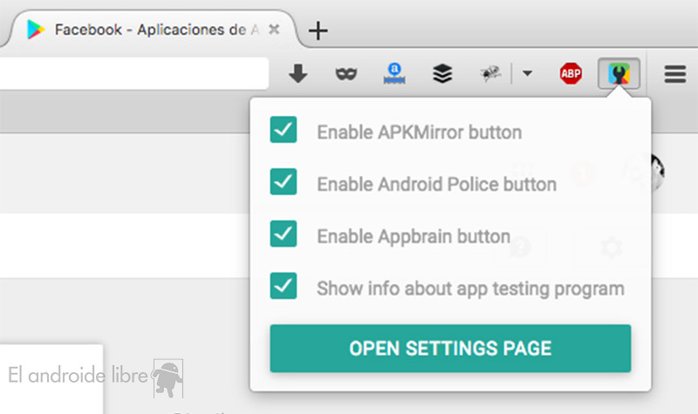698x414 pixels.
Task: Click the browser address bar field
Action: 131,74
